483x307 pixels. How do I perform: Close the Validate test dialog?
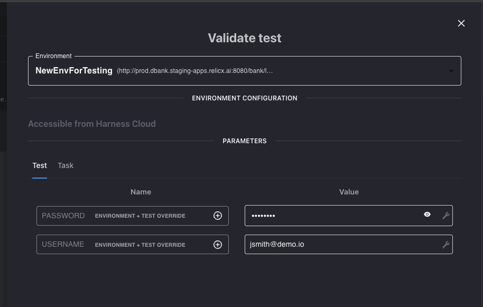461,23
